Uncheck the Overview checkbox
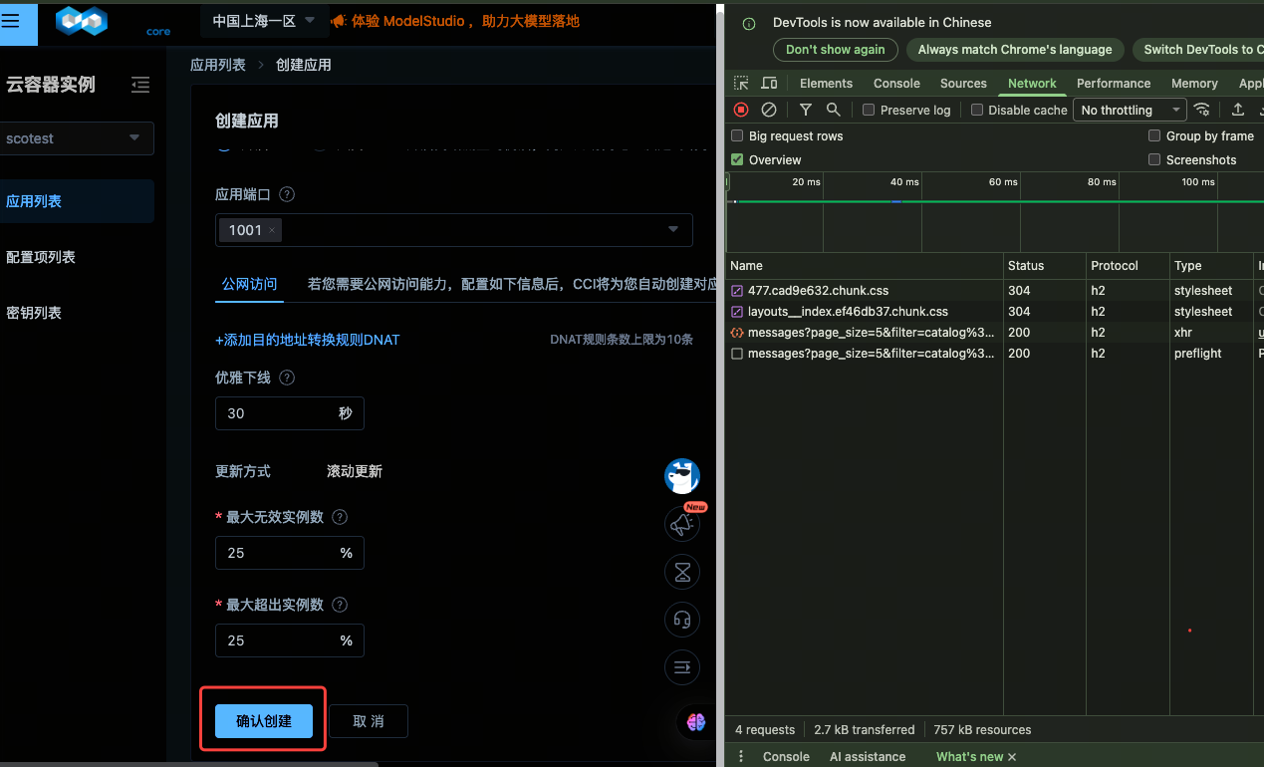Screen dimensions: 1264x767 tap(737, 159)
